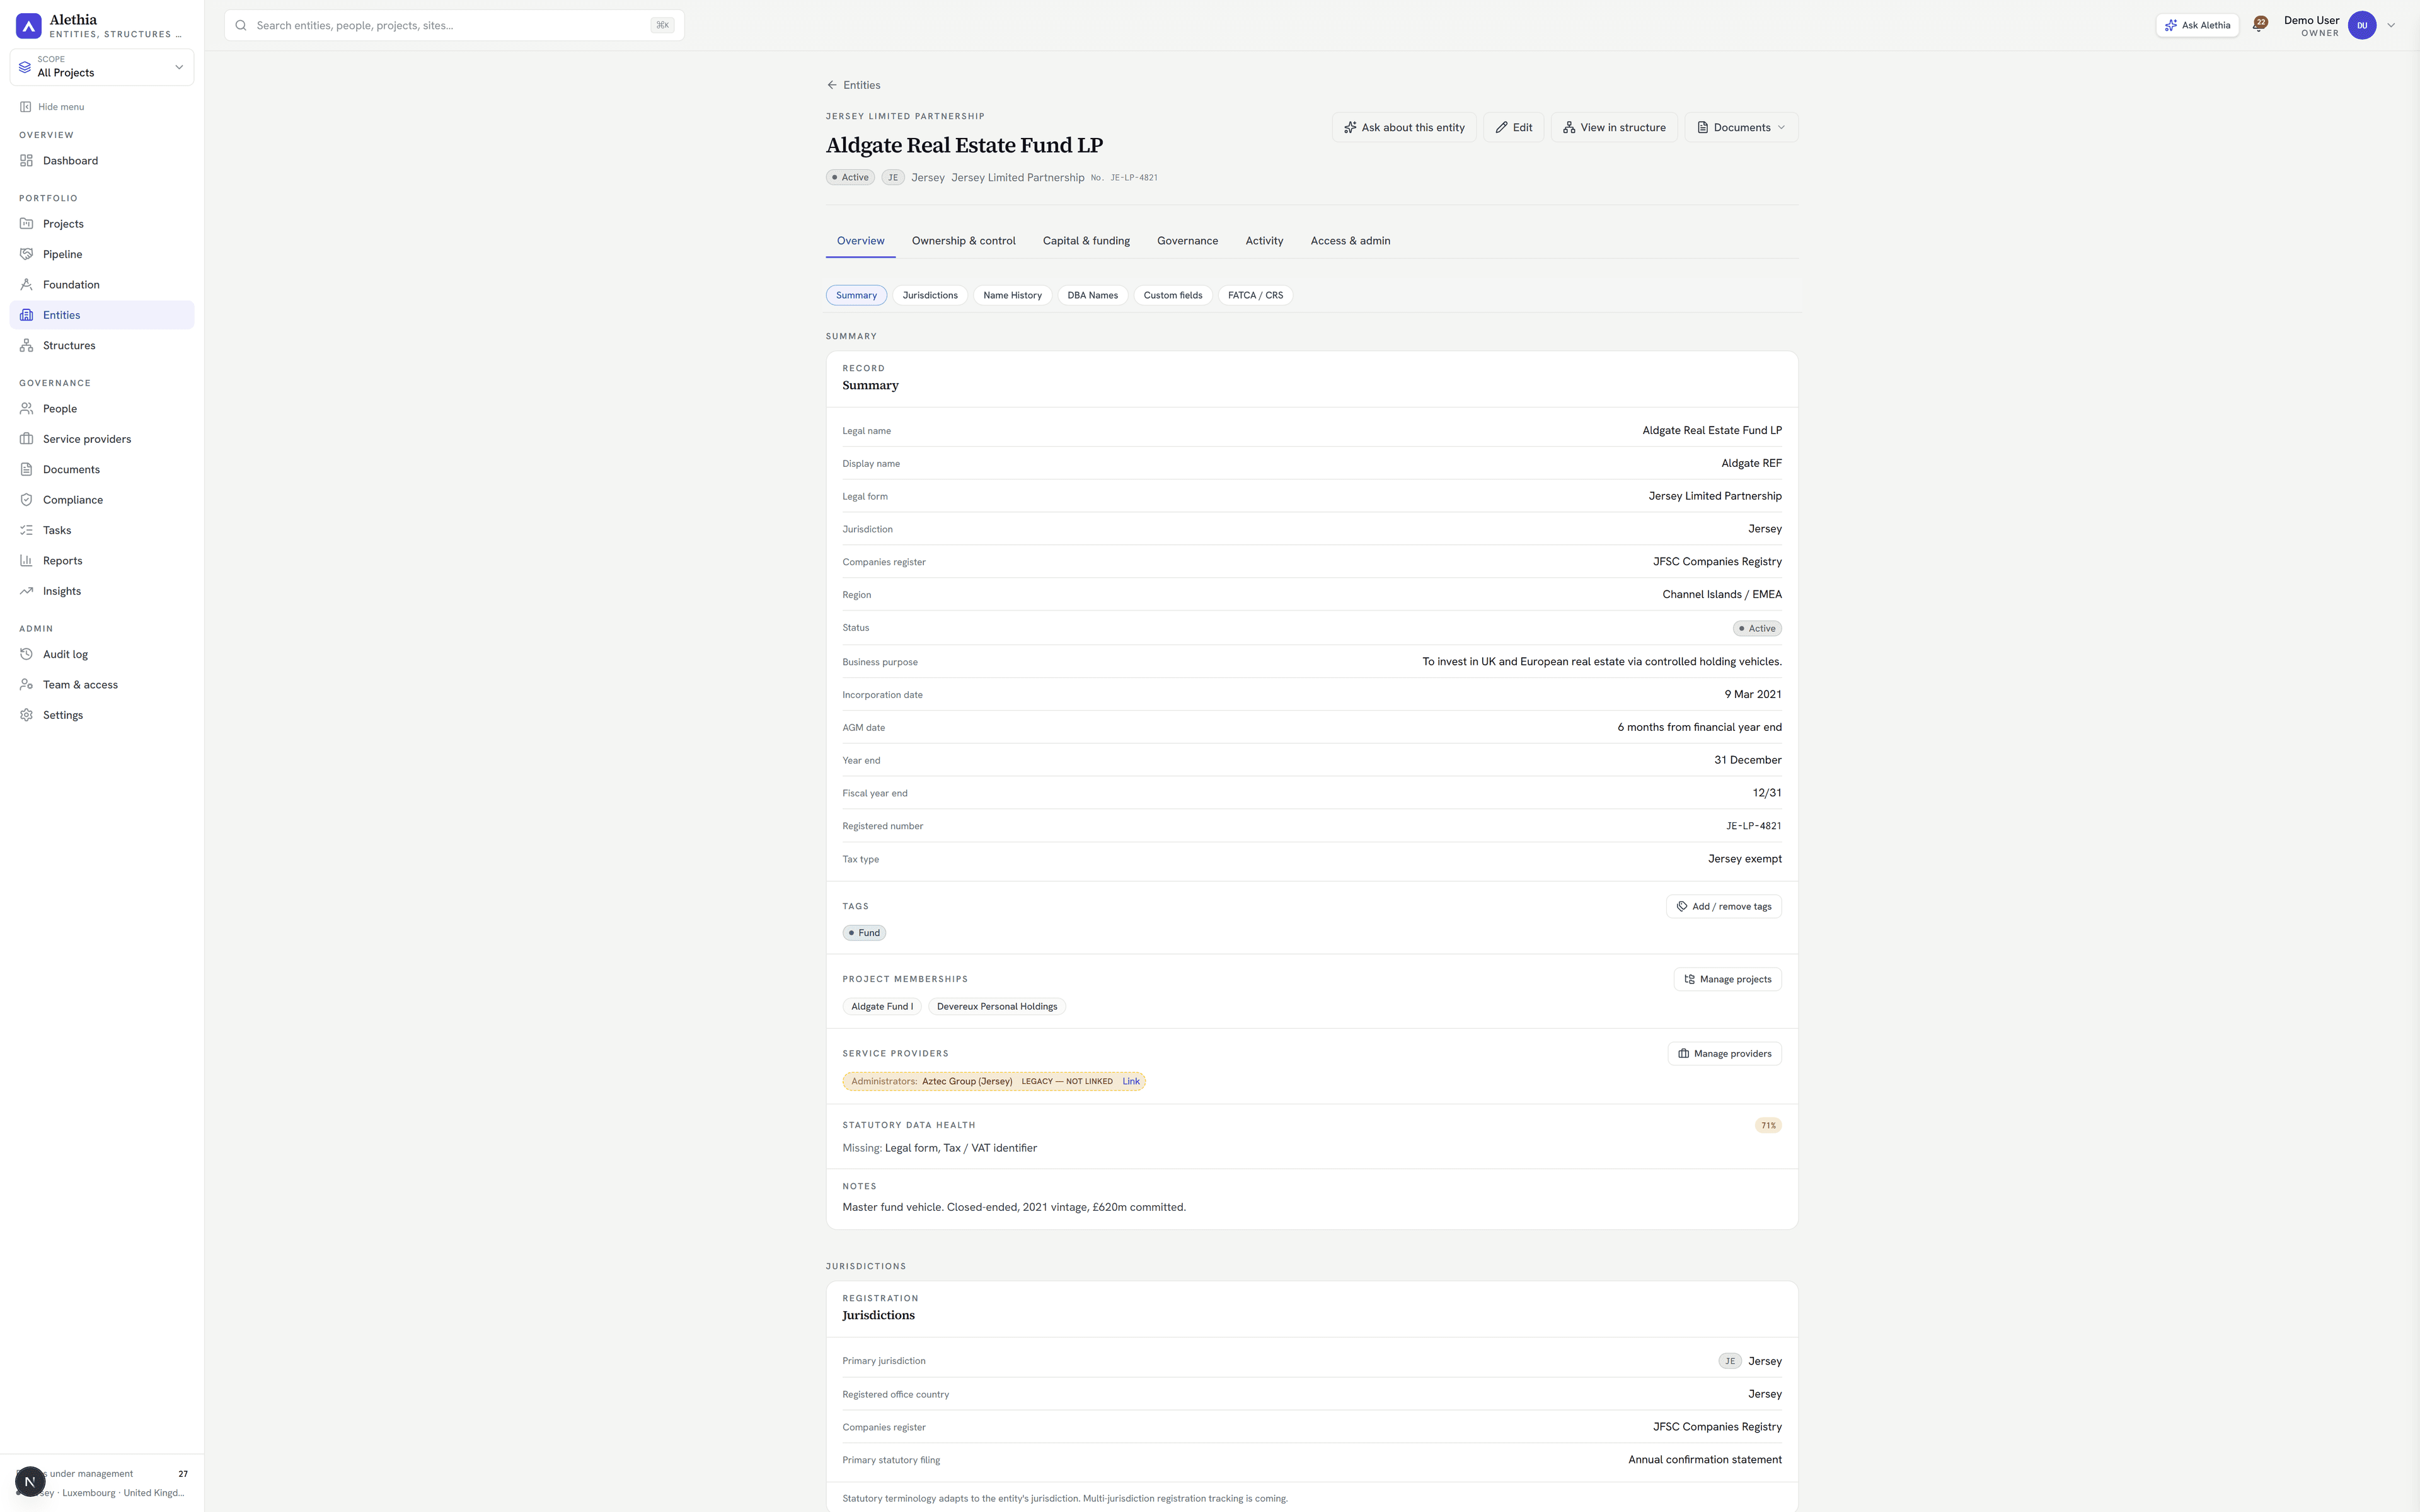Image resolution: width=2420 pixels, height=1512 pixels.
Task: Click the Alethia logo icon
Action: click(29, 25)
